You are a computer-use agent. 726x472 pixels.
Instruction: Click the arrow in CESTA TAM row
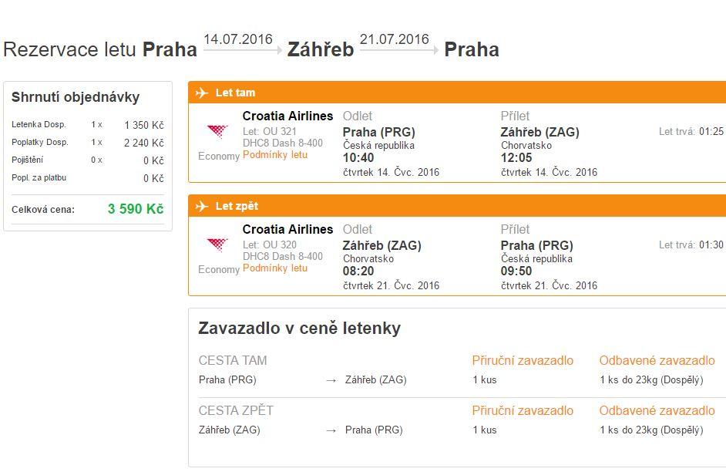pos(331,380)
